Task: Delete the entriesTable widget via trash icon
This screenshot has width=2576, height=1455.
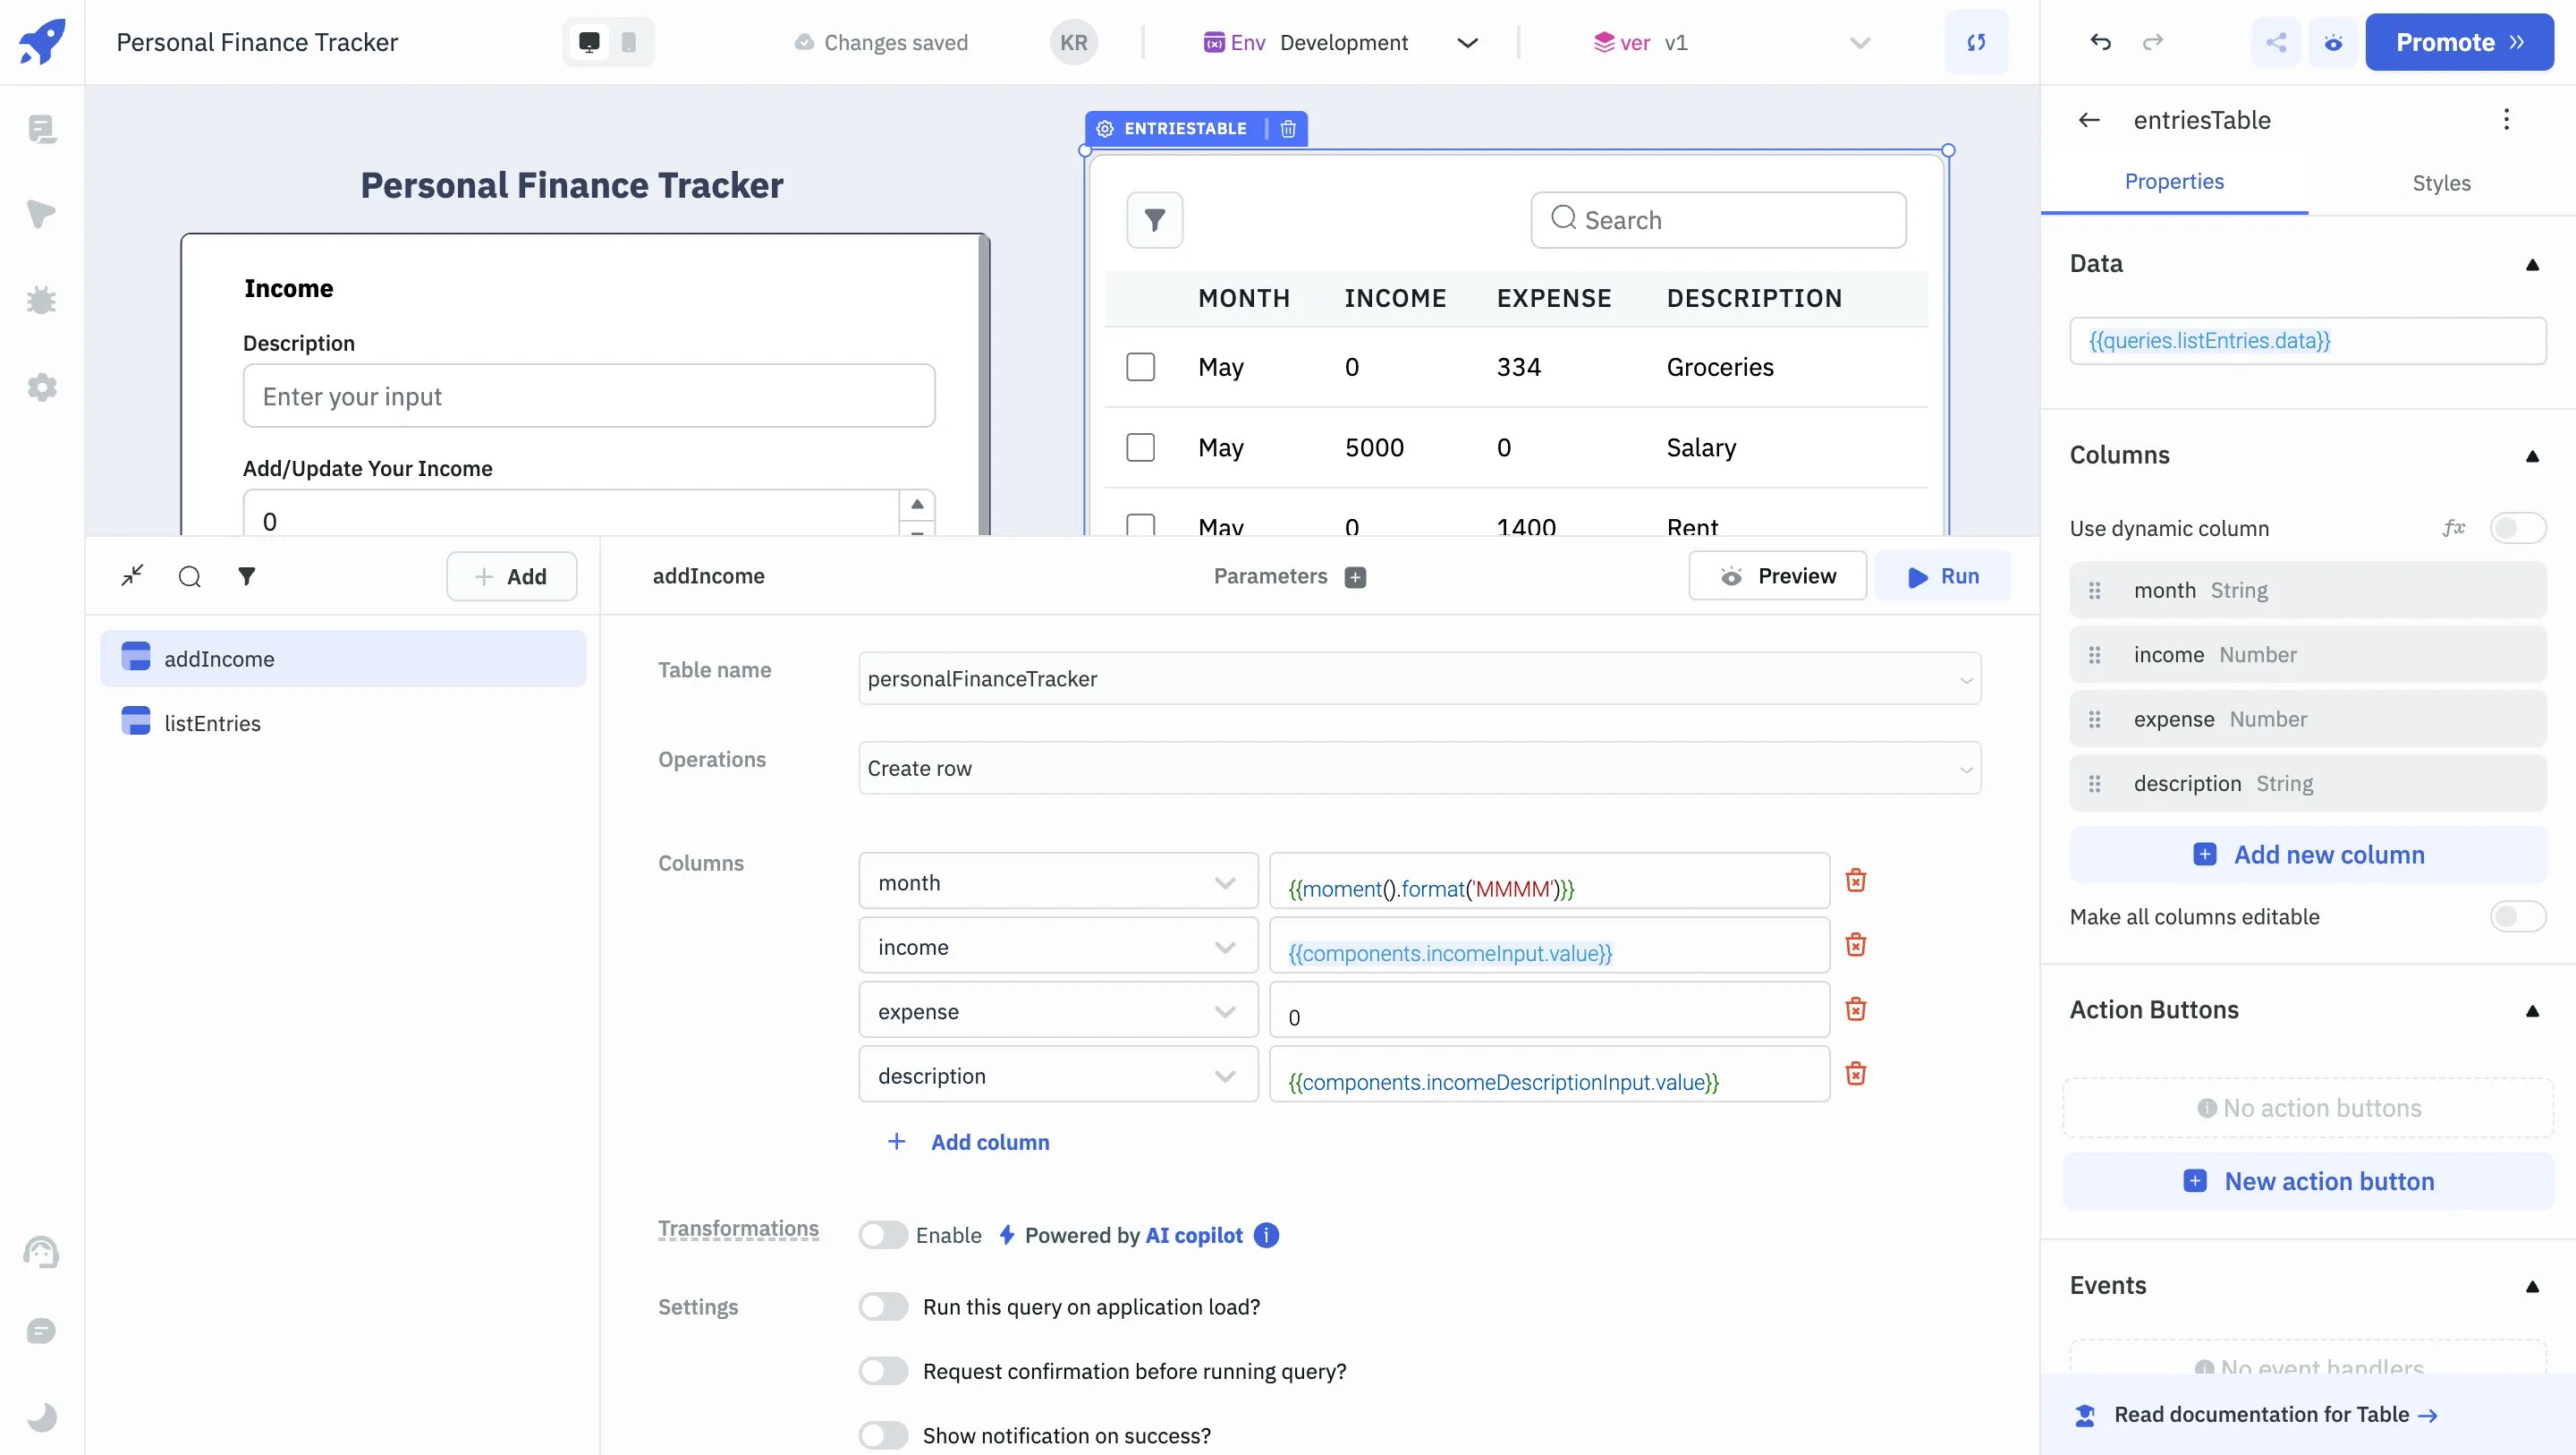Action: pyautogui.click(x=1288, y=129)
